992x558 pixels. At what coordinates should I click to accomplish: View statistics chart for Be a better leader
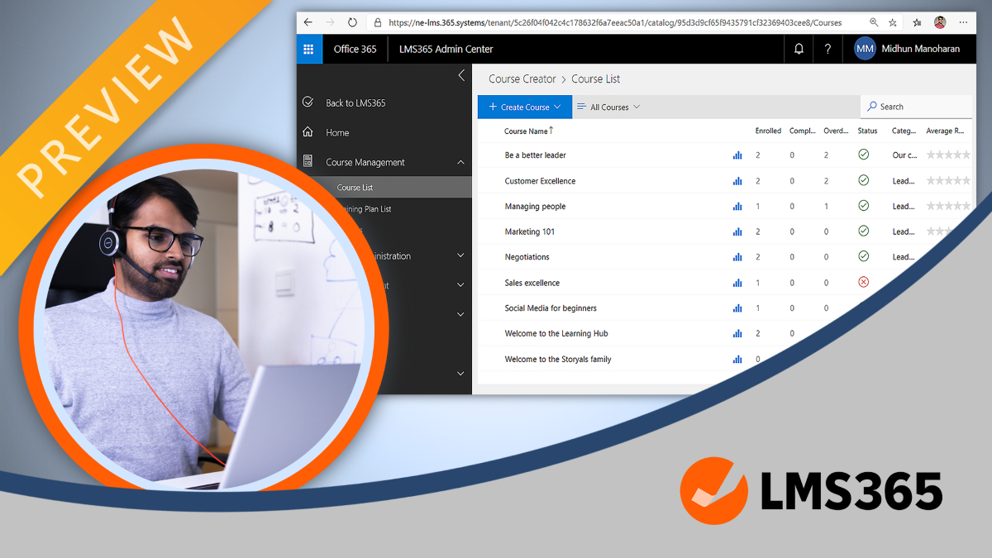(737, 155)
